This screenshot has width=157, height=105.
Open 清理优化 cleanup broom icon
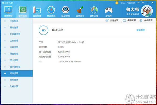pos(80,10)
